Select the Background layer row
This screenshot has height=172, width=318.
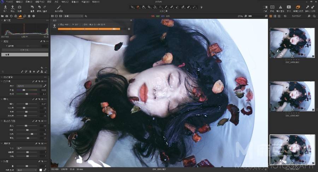(25, 55)
